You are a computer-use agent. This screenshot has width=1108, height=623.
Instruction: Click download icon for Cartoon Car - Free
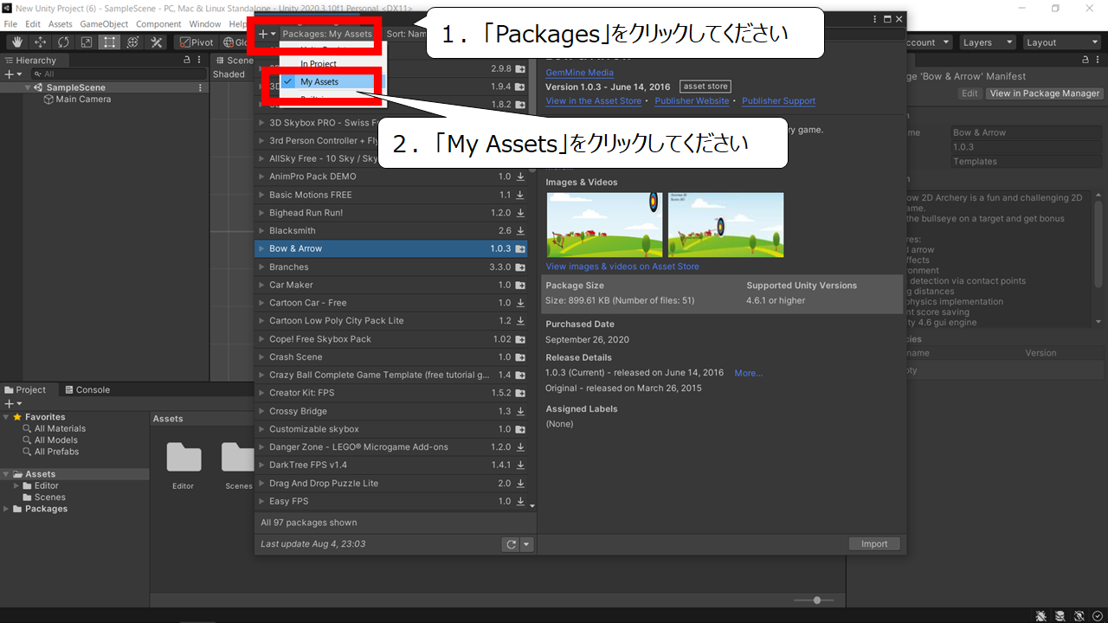(x=520, y=303)
